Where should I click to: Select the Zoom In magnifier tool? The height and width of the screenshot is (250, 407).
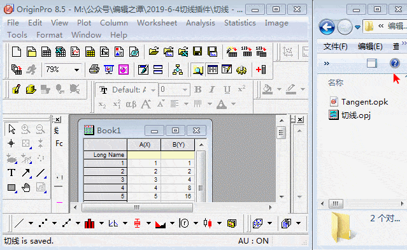pos(25,129)
